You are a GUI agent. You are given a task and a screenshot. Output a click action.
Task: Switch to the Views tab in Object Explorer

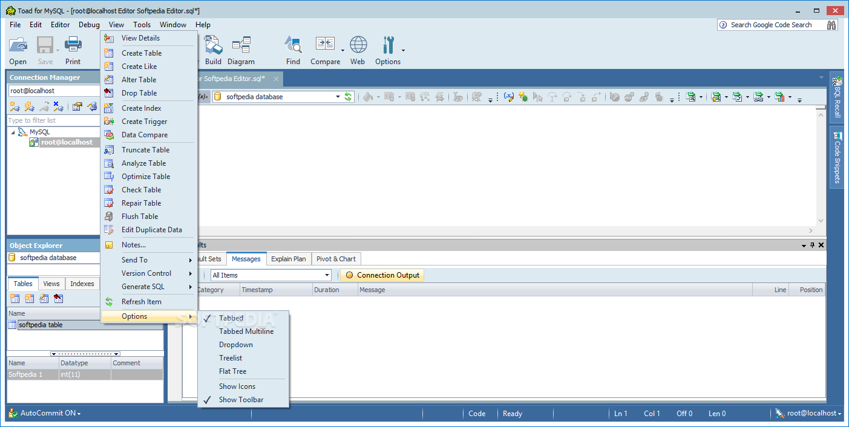pyautogui.click(x=51, y=284)
